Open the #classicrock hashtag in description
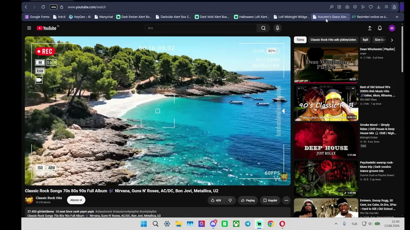The width and height of the screenshot is (410, 230). (x=104, y=211)
